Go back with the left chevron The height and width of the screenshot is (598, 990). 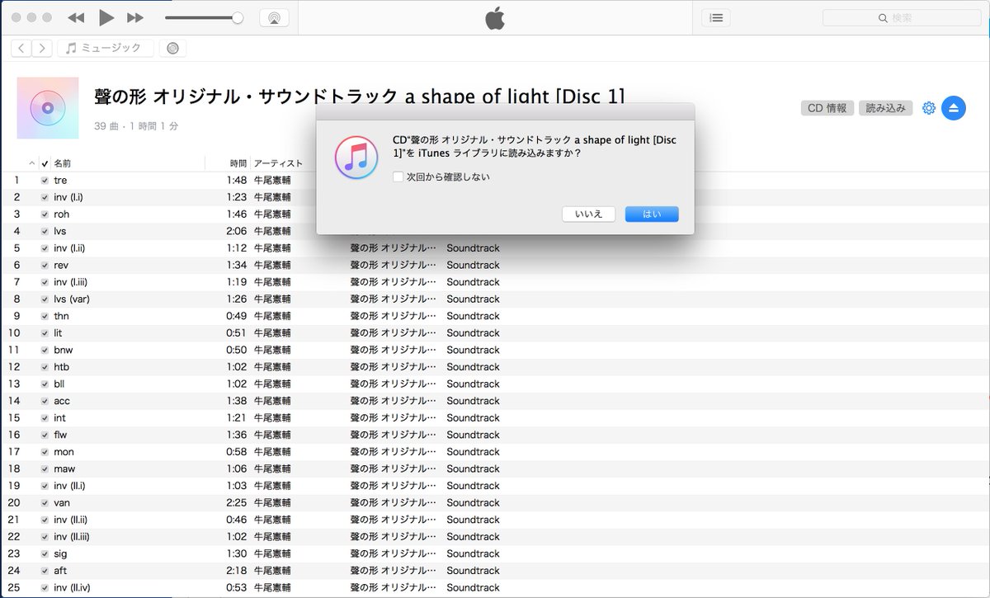[x=21, y=48]
